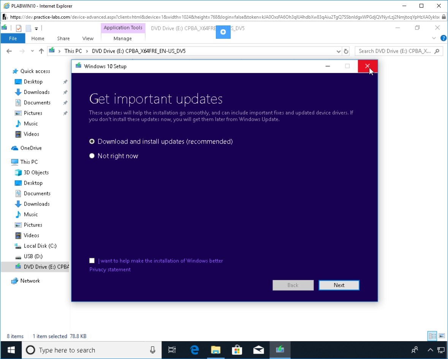Open Microsoft Store from taskbar

[237, 350]
